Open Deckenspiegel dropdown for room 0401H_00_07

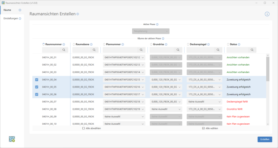pos(204,101)
